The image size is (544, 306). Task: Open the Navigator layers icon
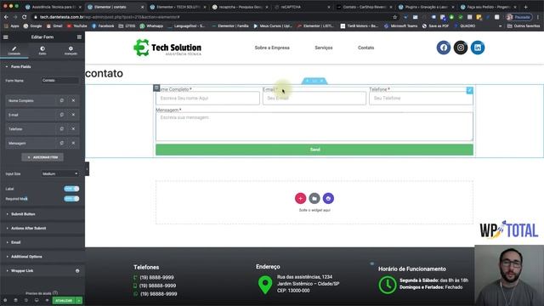click(15, 300)
